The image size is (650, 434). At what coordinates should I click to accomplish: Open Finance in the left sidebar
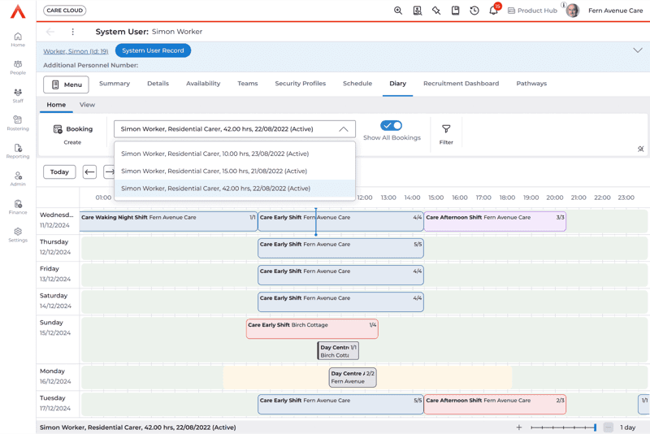point(18,207)
